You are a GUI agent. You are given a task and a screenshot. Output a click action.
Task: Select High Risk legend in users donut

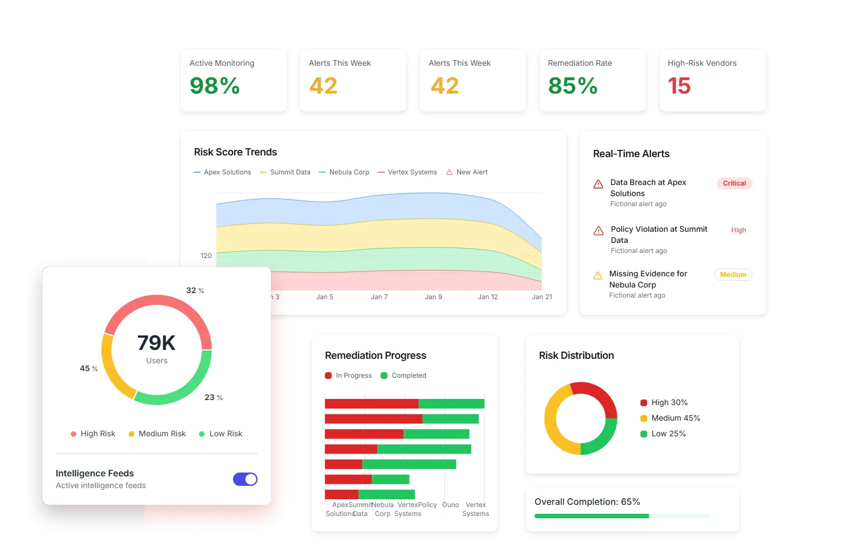[93, 434]
